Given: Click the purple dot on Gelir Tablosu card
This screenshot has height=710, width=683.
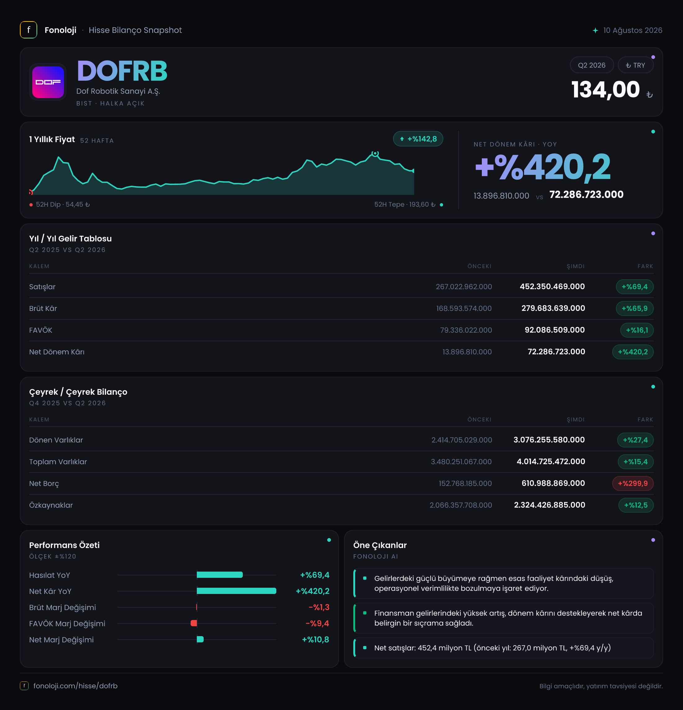Looking at the screenshot, I should click(653, 234).
